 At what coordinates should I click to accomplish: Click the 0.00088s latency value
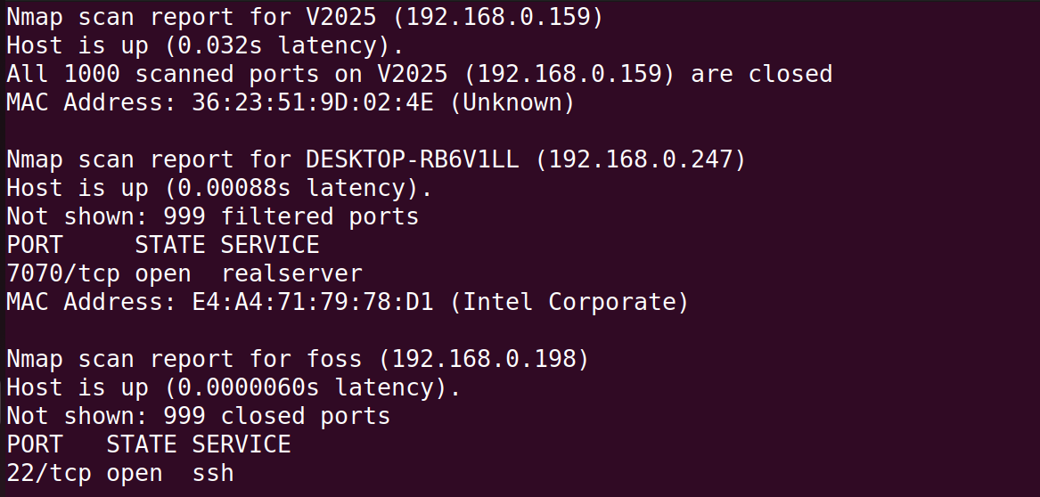click(x=234, y=188)
